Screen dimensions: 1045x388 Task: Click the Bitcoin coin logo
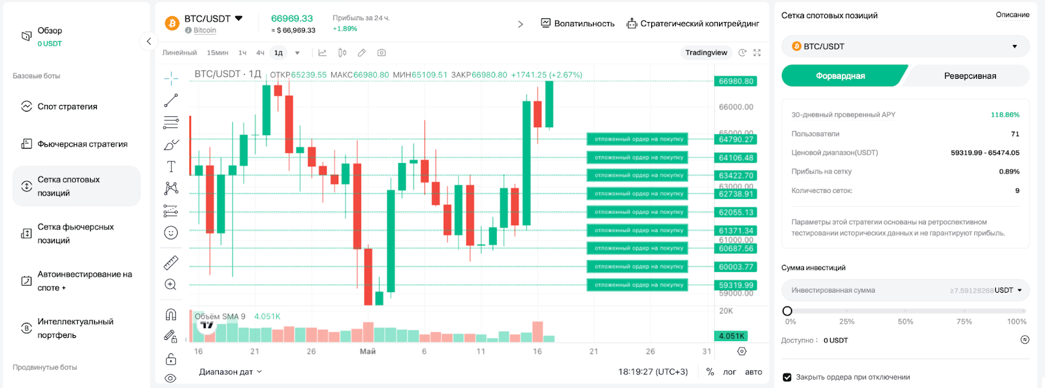[x=172, y=23]
